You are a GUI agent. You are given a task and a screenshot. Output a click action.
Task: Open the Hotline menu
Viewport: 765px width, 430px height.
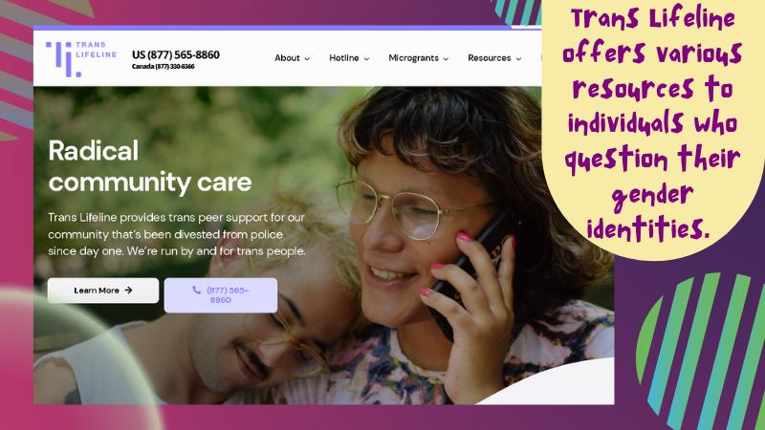point(349,58)
